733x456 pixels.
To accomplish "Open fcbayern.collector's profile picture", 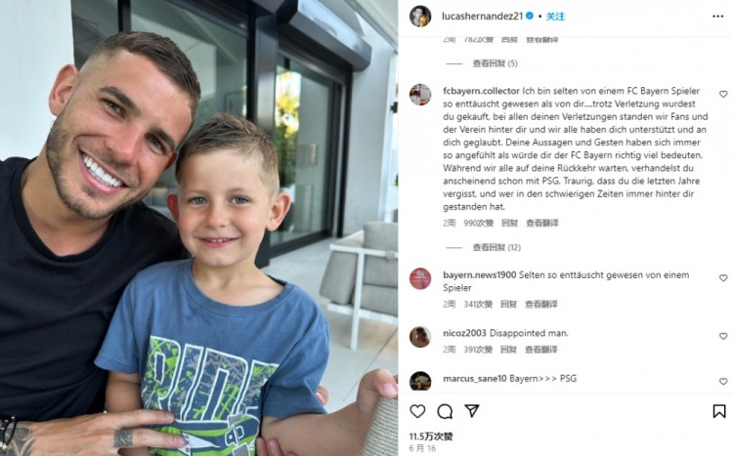I will [x=420, y=95].
